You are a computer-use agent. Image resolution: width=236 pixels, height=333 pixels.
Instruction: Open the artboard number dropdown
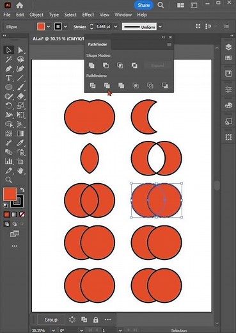[x=120, y=330]
